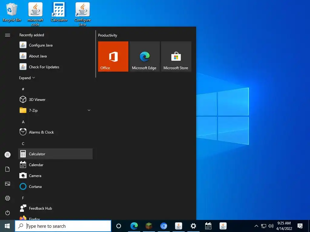Screen dimensions: 310x232
Task: Open Microsoft Edge from taskbar
Action: coord(134,226)
